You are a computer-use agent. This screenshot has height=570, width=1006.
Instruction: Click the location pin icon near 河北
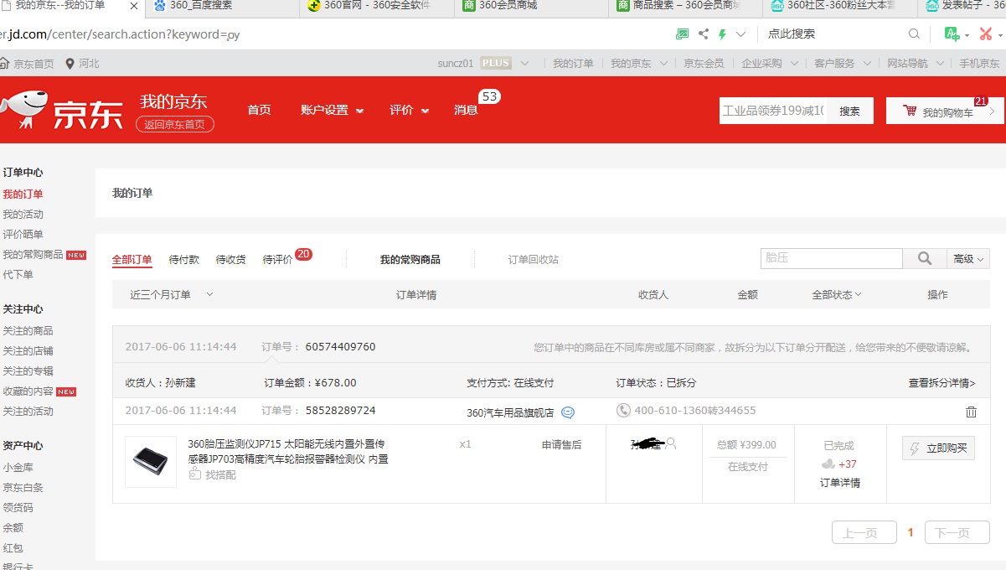click(x=70, y=64)
